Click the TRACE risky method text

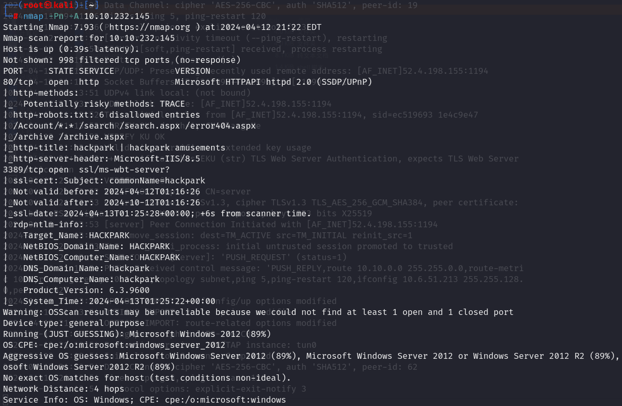[172, 104]
